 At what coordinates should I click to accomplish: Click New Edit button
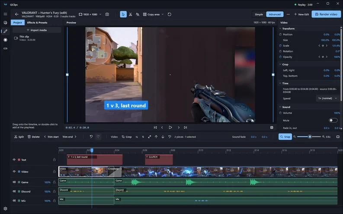click(x=301, y=14)
